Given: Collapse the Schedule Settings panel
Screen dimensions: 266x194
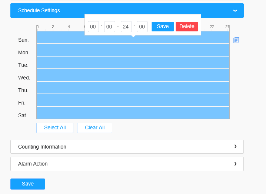Looking at the screenshot, I should click(x=235, y=11).
